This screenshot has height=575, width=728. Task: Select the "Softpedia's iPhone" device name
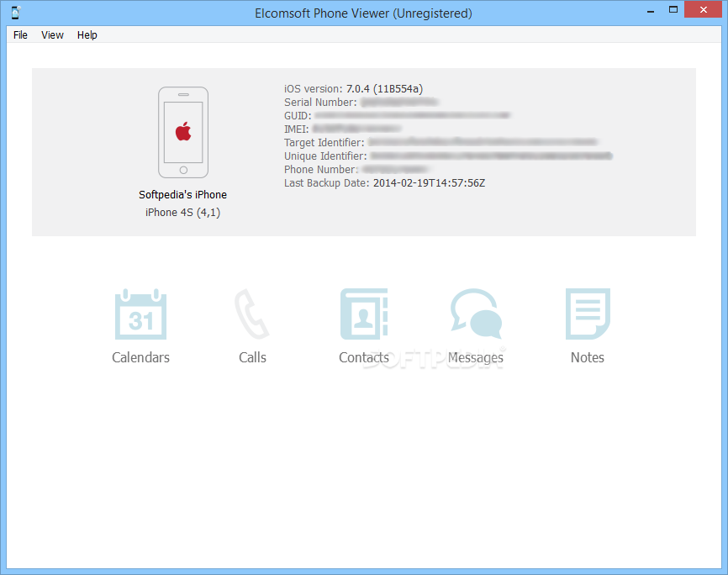(183, 194)
